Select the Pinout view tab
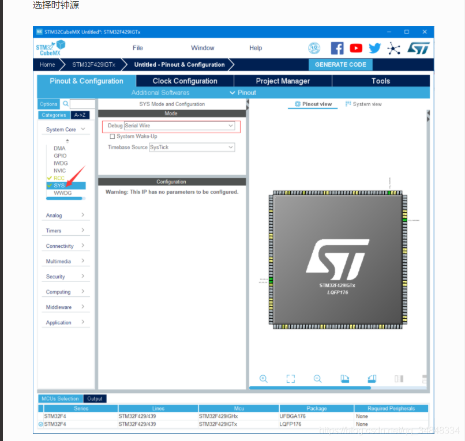The image size is (465, 441). click(x=313, y=104)
